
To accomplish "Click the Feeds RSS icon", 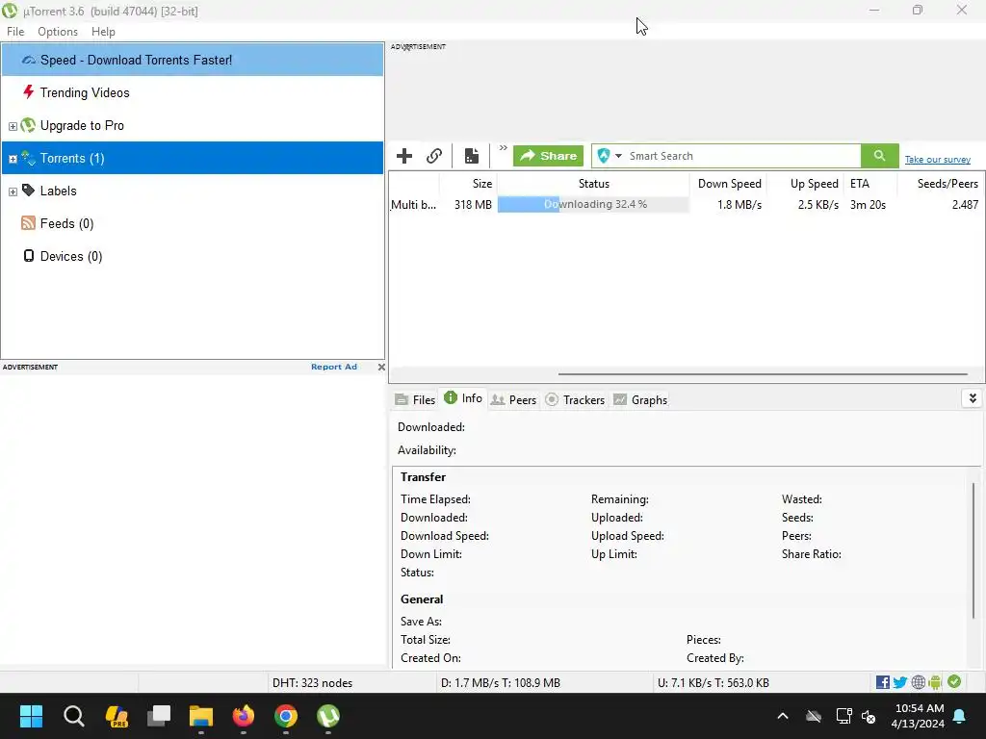I will point(28,223).
